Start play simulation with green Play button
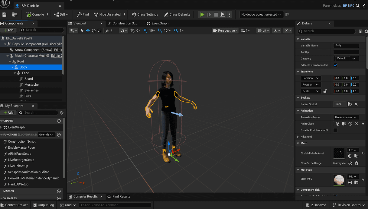The width and height of the screenshot is (368, 209). tap(202, 14)
